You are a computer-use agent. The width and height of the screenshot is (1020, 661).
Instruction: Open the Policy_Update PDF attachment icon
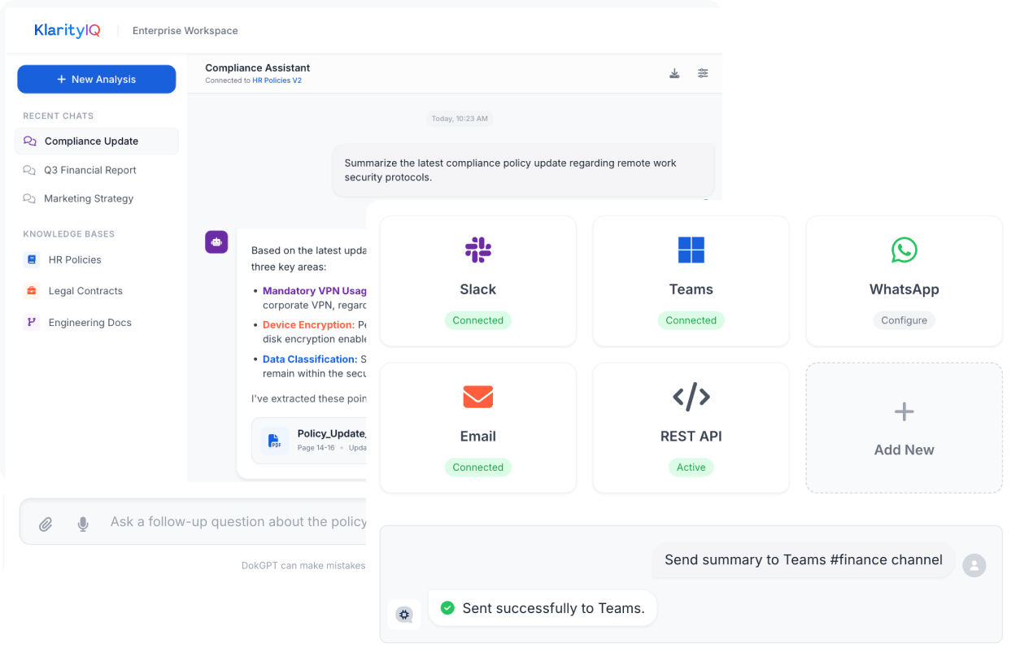click(x=276, y=441)
